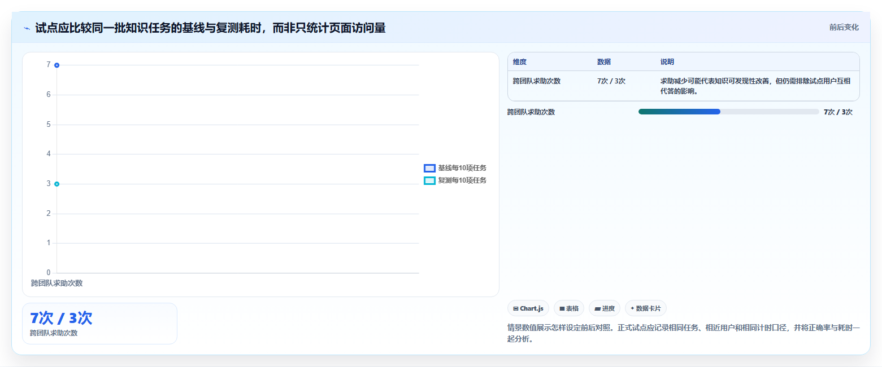Select the 表格 tag chip
This screenshot has height=367, width=882.
click(569, 308)
